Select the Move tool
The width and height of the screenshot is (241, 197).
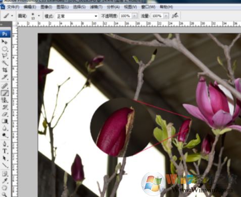click(5, 41)
